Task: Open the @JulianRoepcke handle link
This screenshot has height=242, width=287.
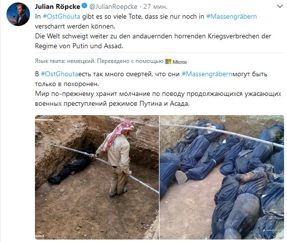Action: [x=113, y=6]
